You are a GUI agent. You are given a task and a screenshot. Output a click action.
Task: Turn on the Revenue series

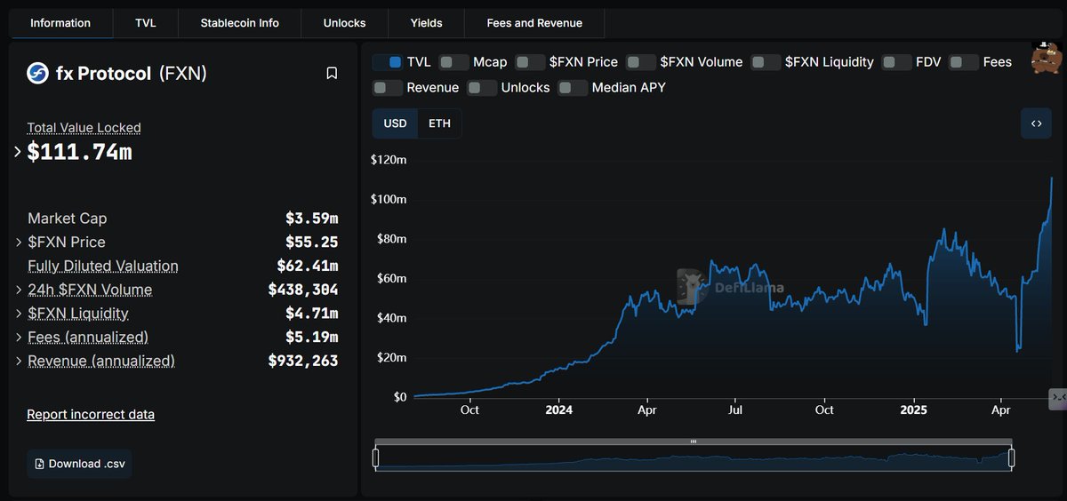(387, 88)
